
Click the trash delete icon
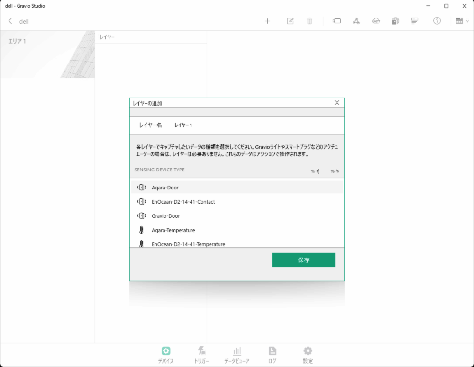[x=309, y=21]
